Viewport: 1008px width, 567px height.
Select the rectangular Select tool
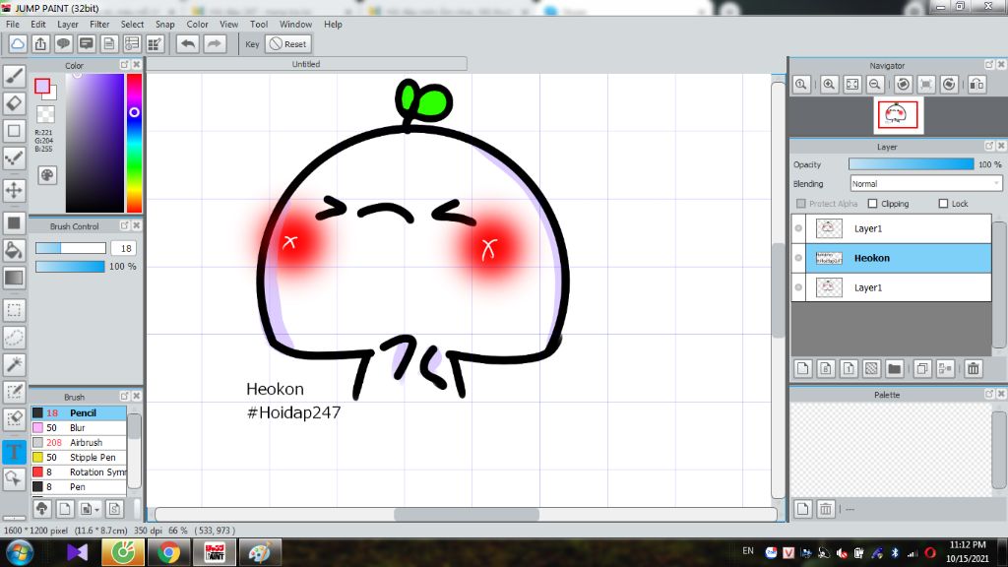tap(14, 310)
